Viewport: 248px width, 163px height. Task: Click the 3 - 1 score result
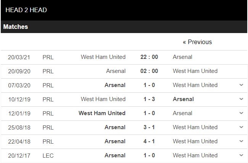(149, 127)
